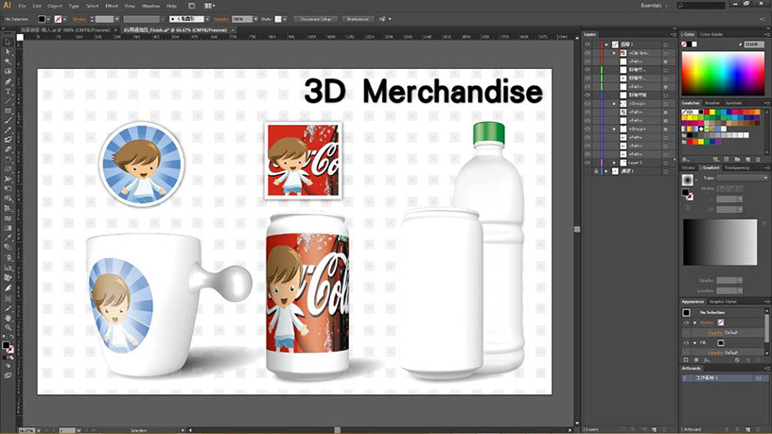This screenshot has width=772, height=434.
Task: Select the Paintbrush tool
Action: pos(8,120)
